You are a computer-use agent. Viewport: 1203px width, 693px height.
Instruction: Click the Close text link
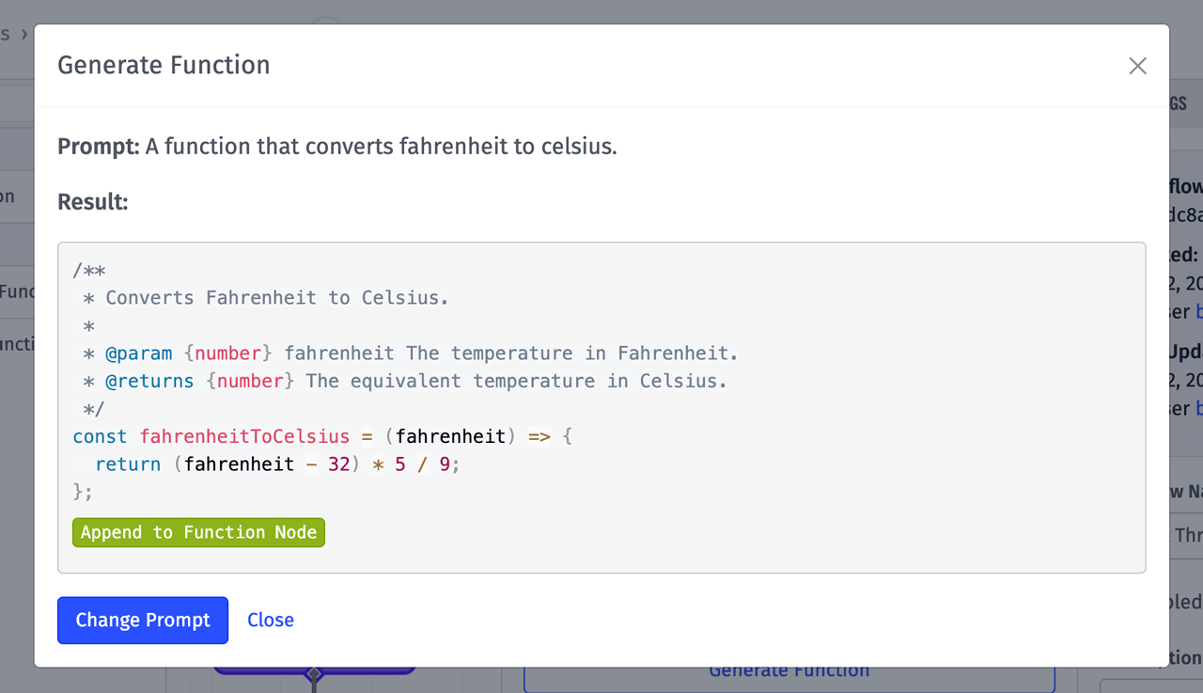(x=271, y=620)
